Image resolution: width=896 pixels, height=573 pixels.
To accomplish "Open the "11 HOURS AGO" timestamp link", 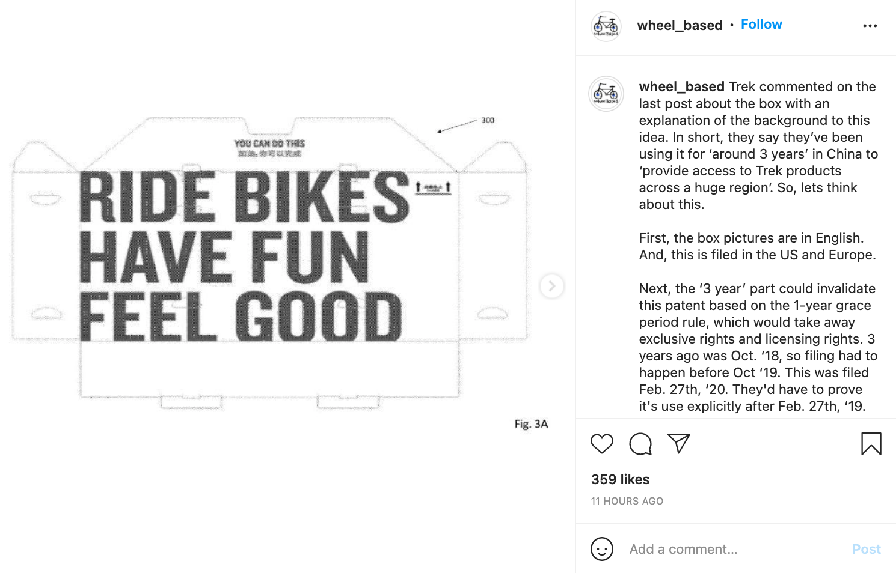I will pyautogui.click(x=627, y=501).
